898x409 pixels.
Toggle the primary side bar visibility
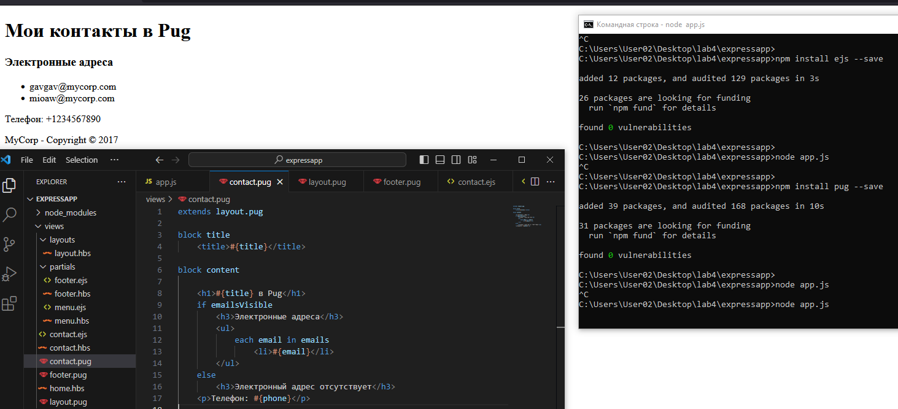click(424, 160)
